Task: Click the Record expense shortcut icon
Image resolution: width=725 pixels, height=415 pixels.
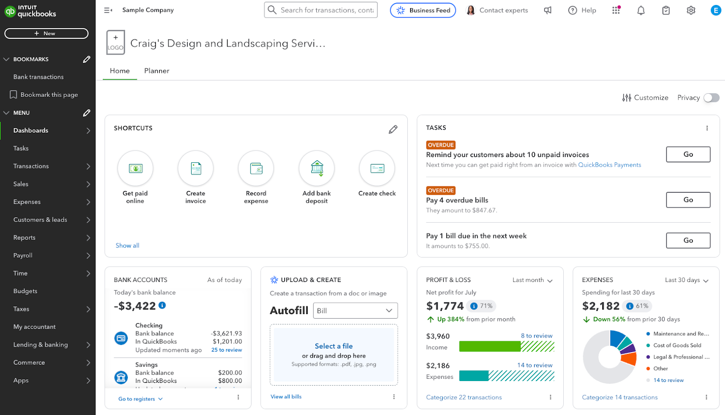Action: tap(256, 168)
